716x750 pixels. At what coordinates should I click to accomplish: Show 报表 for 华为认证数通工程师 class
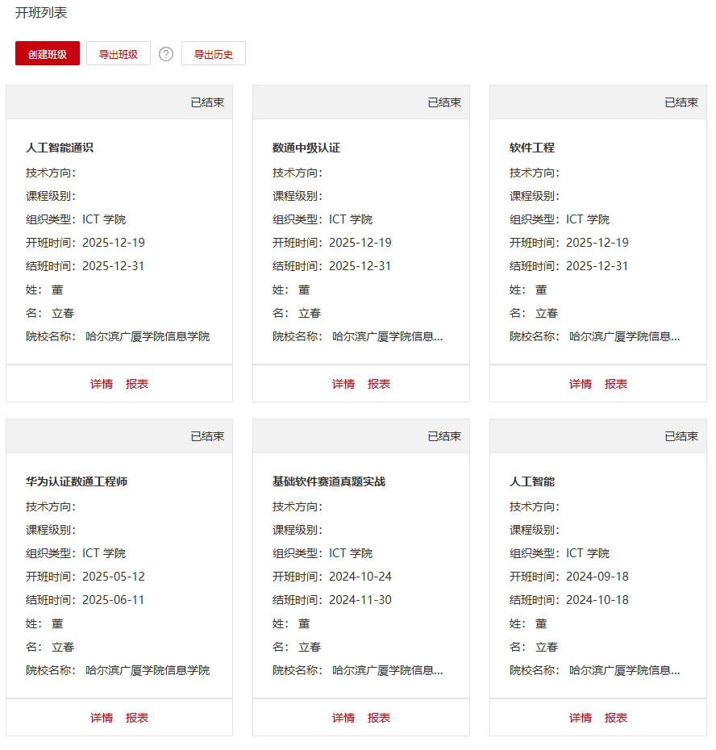[x=137, y=718]
